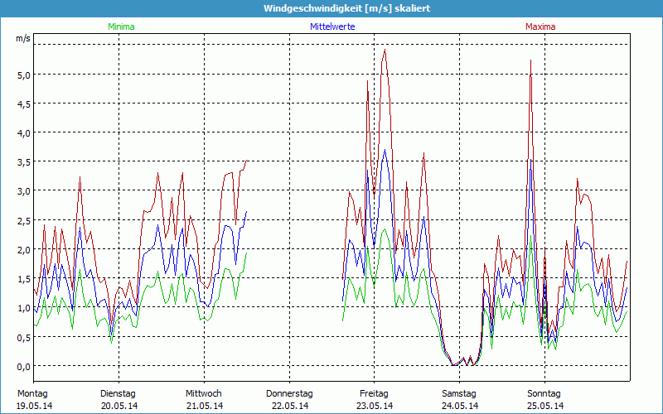Select the 'Dienstag' day label
Viewport: 663px width, 414px height.
118,393
